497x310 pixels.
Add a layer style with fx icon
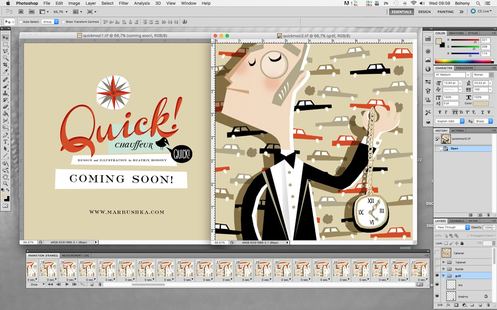448,305
